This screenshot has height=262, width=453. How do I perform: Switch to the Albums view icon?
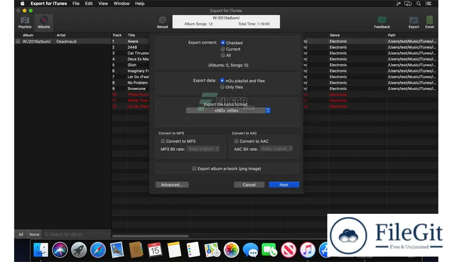(44, 22)
